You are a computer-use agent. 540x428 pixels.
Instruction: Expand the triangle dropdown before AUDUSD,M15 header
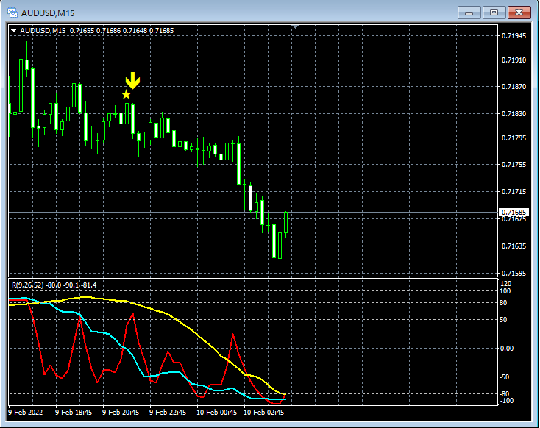coord(14,31)
